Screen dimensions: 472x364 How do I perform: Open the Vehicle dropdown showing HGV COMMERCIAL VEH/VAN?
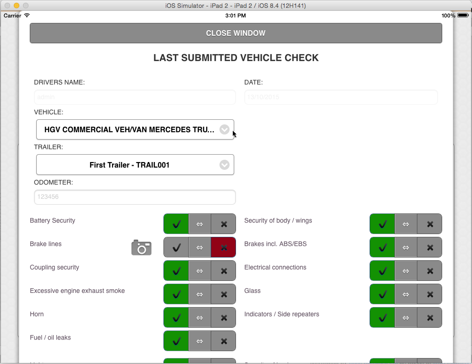click(x=135, y=129)
